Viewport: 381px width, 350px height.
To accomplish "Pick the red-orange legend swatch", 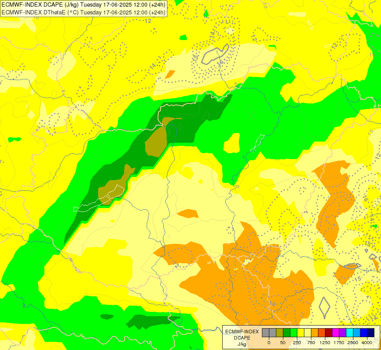I will [322, 333].
